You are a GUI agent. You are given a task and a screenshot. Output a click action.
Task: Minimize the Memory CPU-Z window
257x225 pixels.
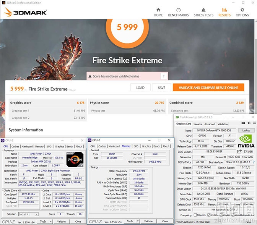(x=149, y=140)
